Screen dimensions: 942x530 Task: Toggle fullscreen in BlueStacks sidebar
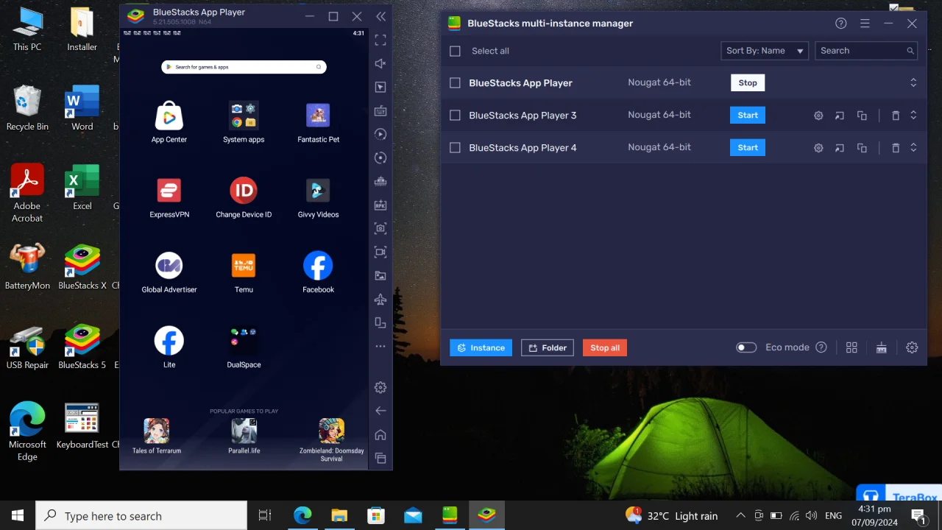[380, 40]
